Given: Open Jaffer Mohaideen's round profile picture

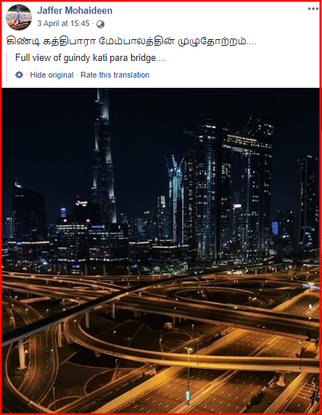Looking at the screenshot, I should [x=19, y=17].
